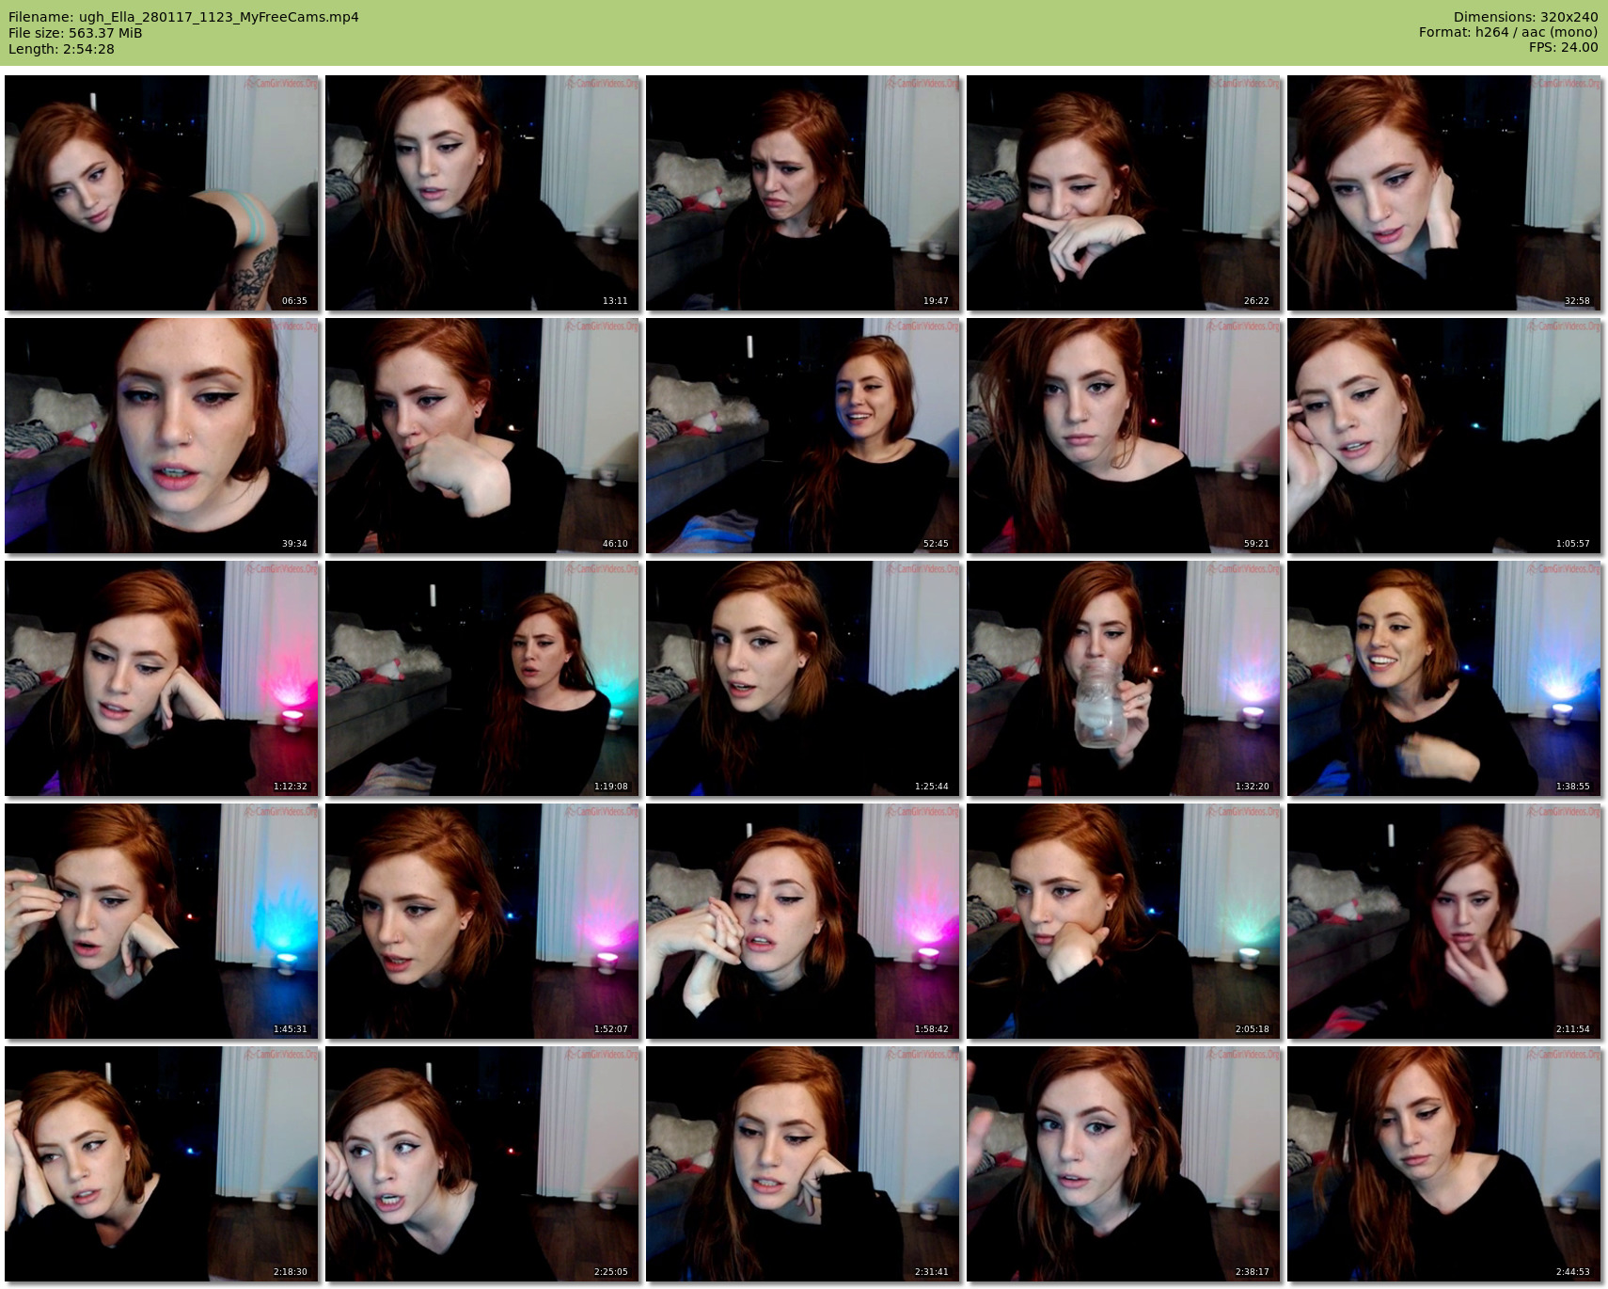
Task: Open the thumbnail stamped 46:10
Action: (x=482, y=436)
